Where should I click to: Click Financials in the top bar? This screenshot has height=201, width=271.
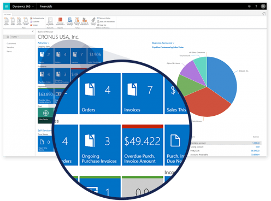pyautogui.click(x=46, y=7)
